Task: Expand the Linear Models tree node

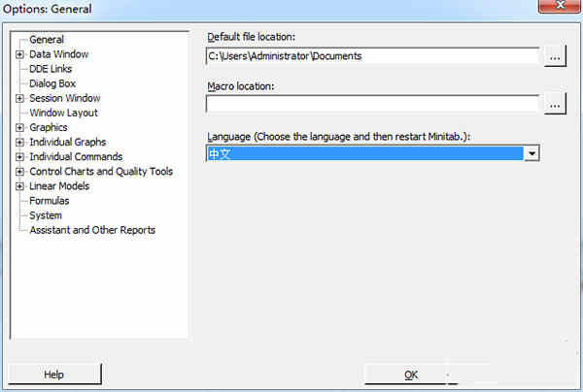Action: point(19,186)
